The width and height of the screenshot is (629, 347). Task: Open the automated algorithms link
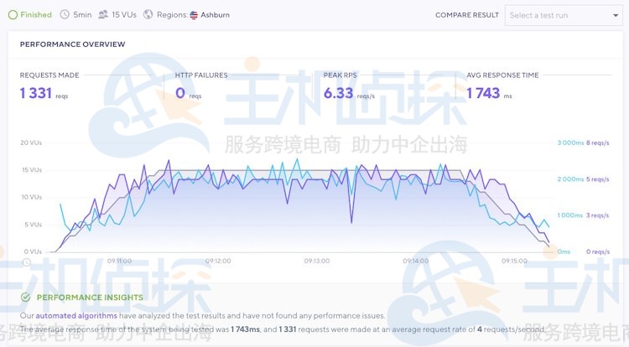point(76,316)
